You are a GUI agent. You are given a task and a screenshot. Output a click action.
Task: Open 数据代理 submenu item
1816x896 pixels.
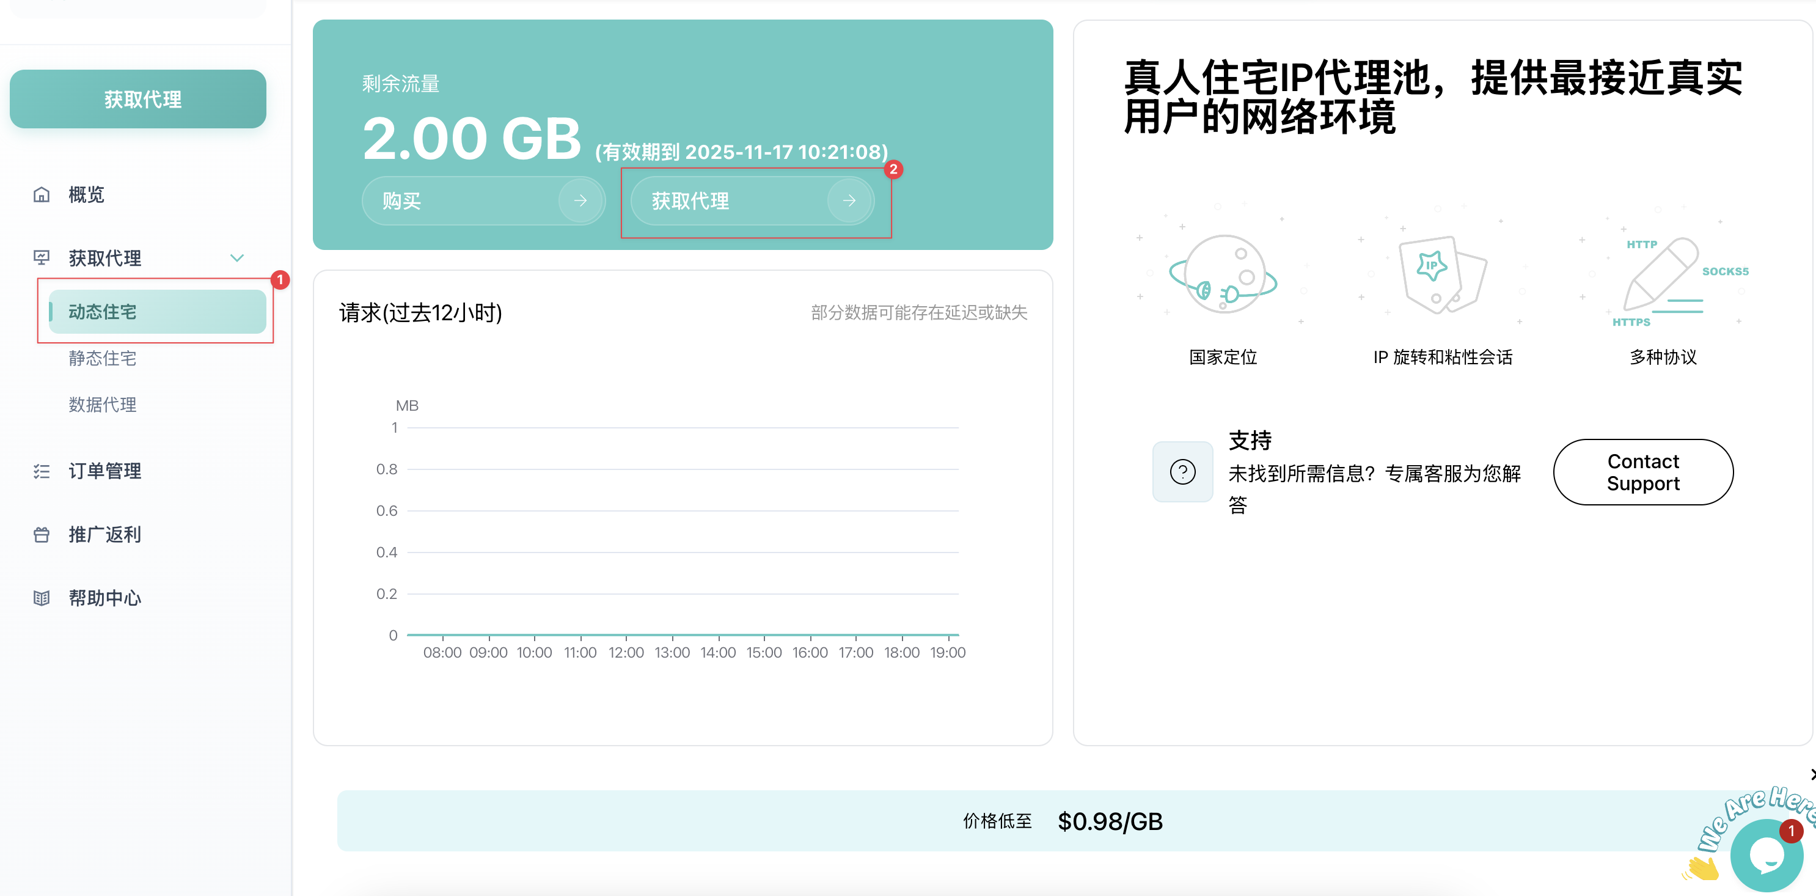click(102, 405)
